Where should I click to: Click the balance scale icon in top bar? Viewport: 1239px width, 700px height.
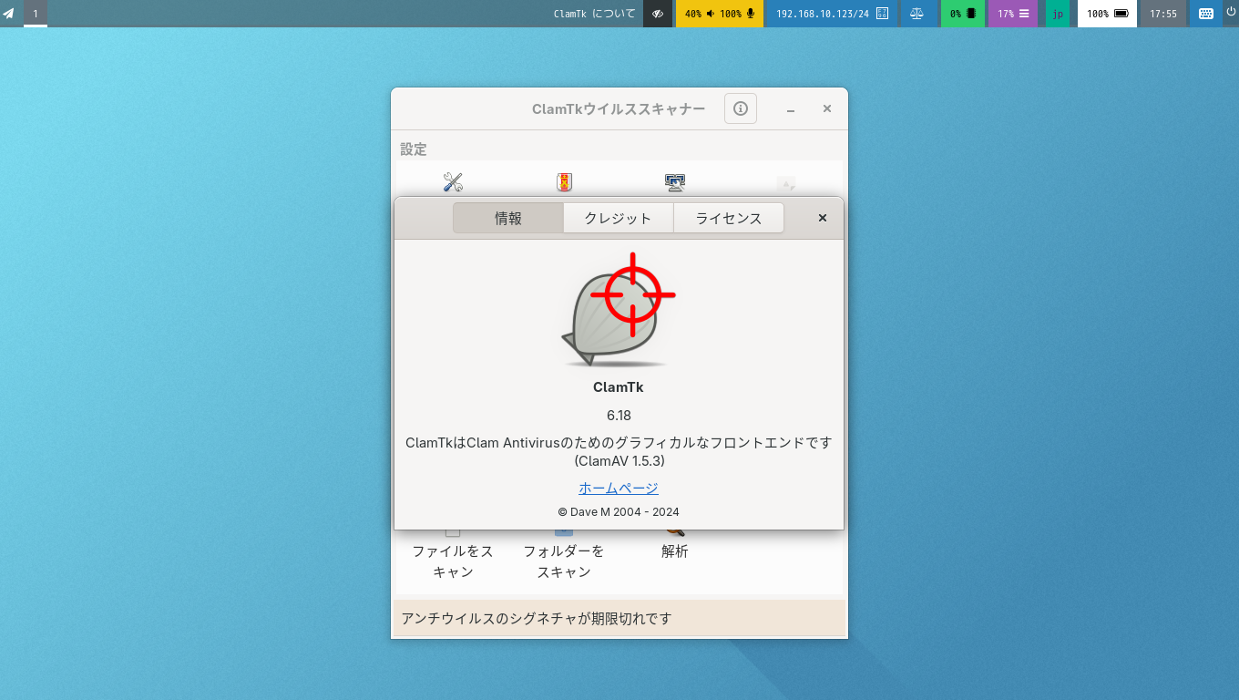[916, 14]
